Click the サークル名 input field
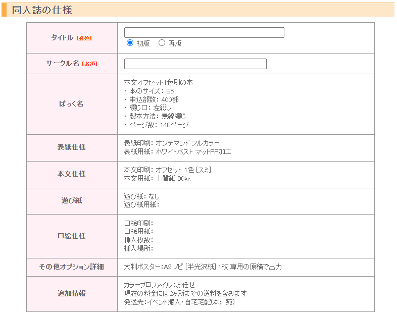 (x=195, y=64)
